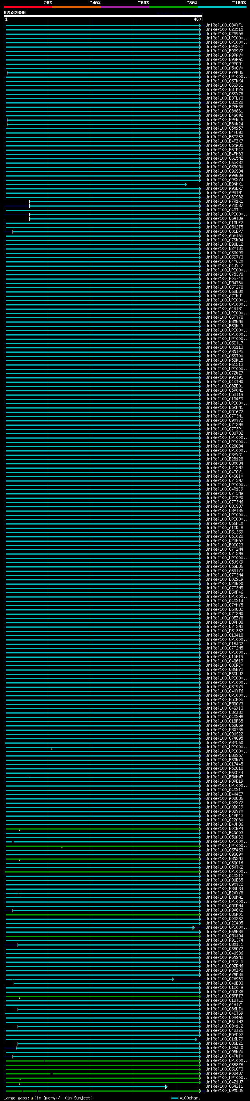The image size is (250, 1101).
Task: Open hit UniRef100_O23515
Action: [224, 30]
